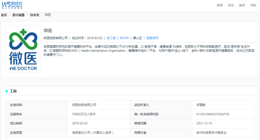Click the credit code 91330109MA27X0GP39
Image resolution: width=260 pixels, height=140 pixels.
(213, 114)
